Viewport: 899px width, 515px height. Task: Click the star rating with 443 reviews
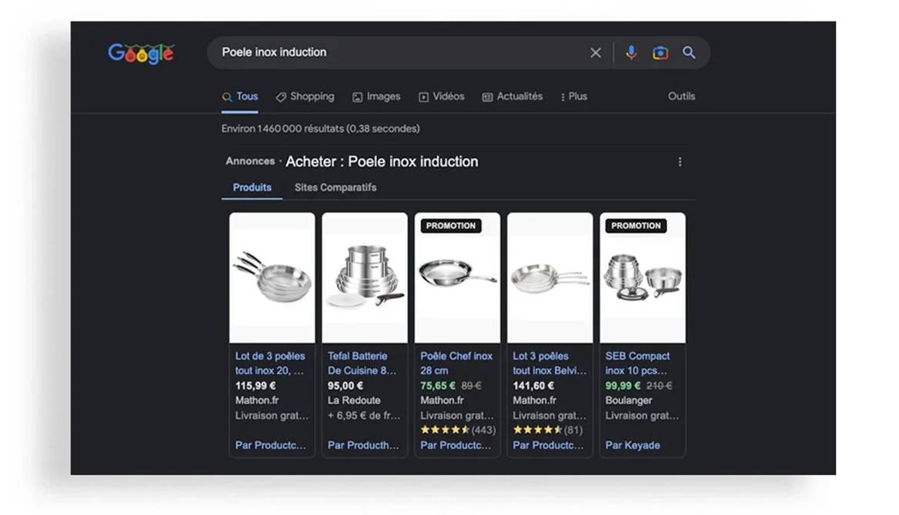coord(457,430)
